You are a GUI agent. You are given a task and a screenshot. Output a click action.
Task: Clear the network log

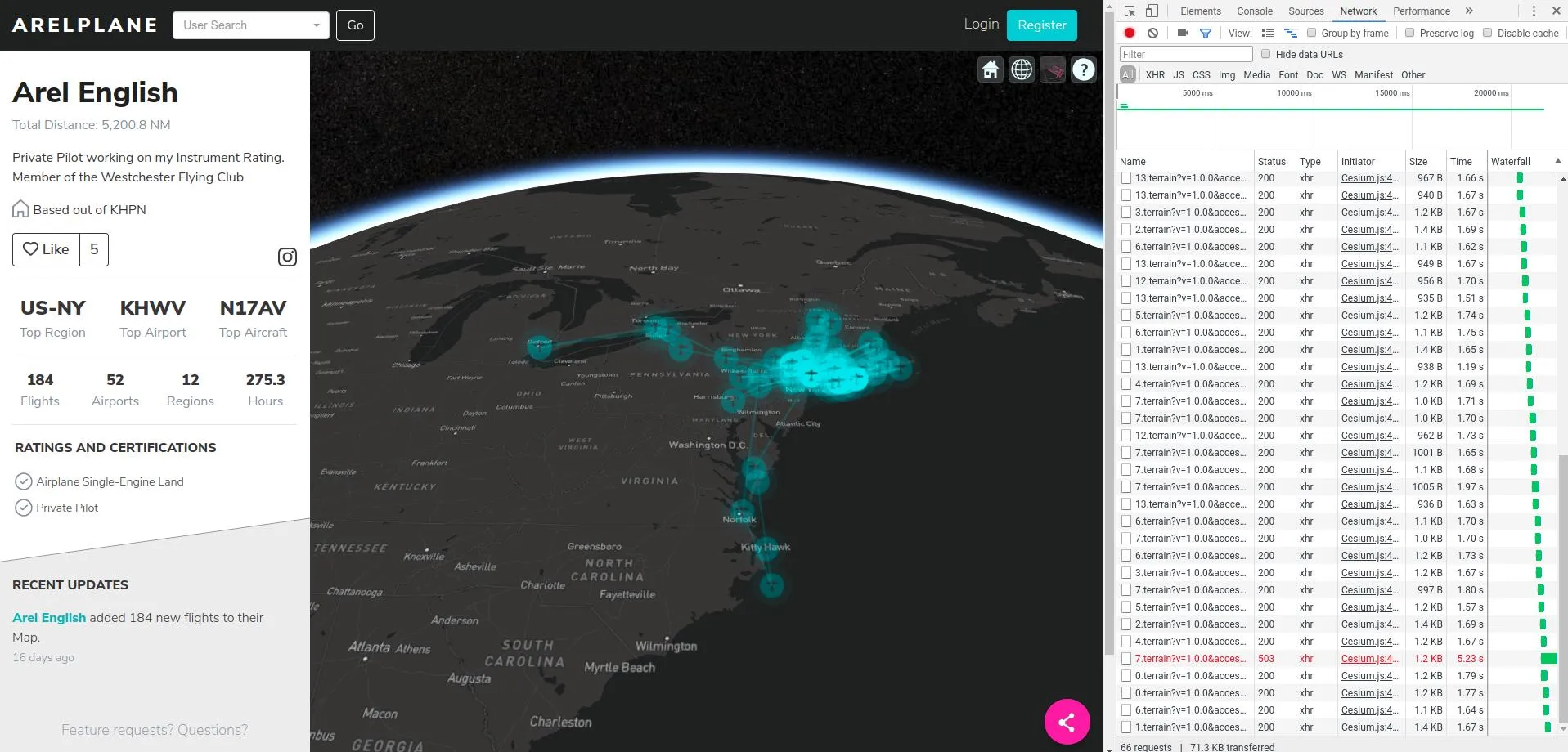(1152, 33)
